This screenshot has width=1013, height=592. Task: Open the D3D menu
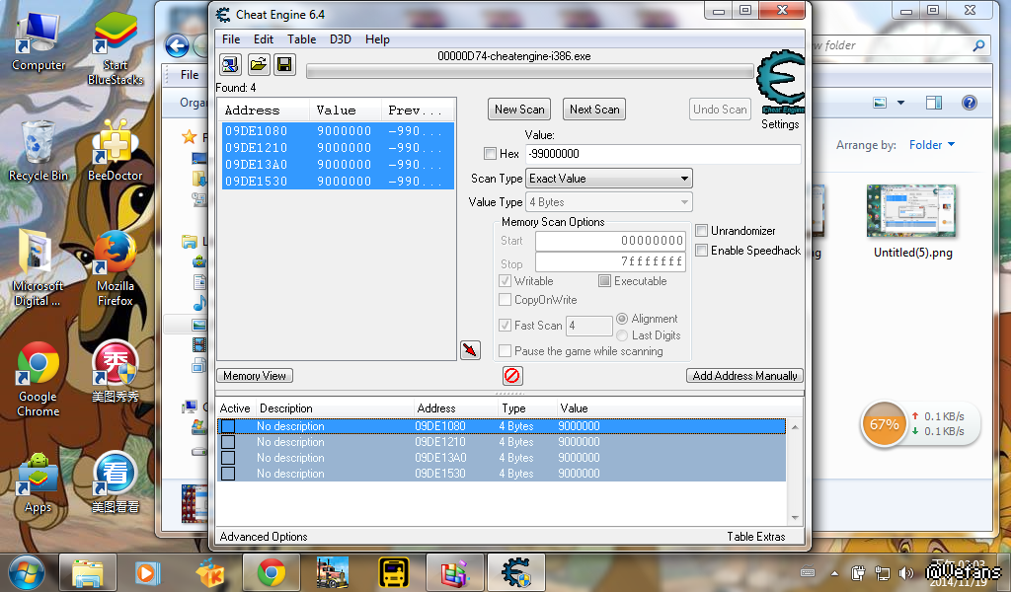[x=341, y=39]
